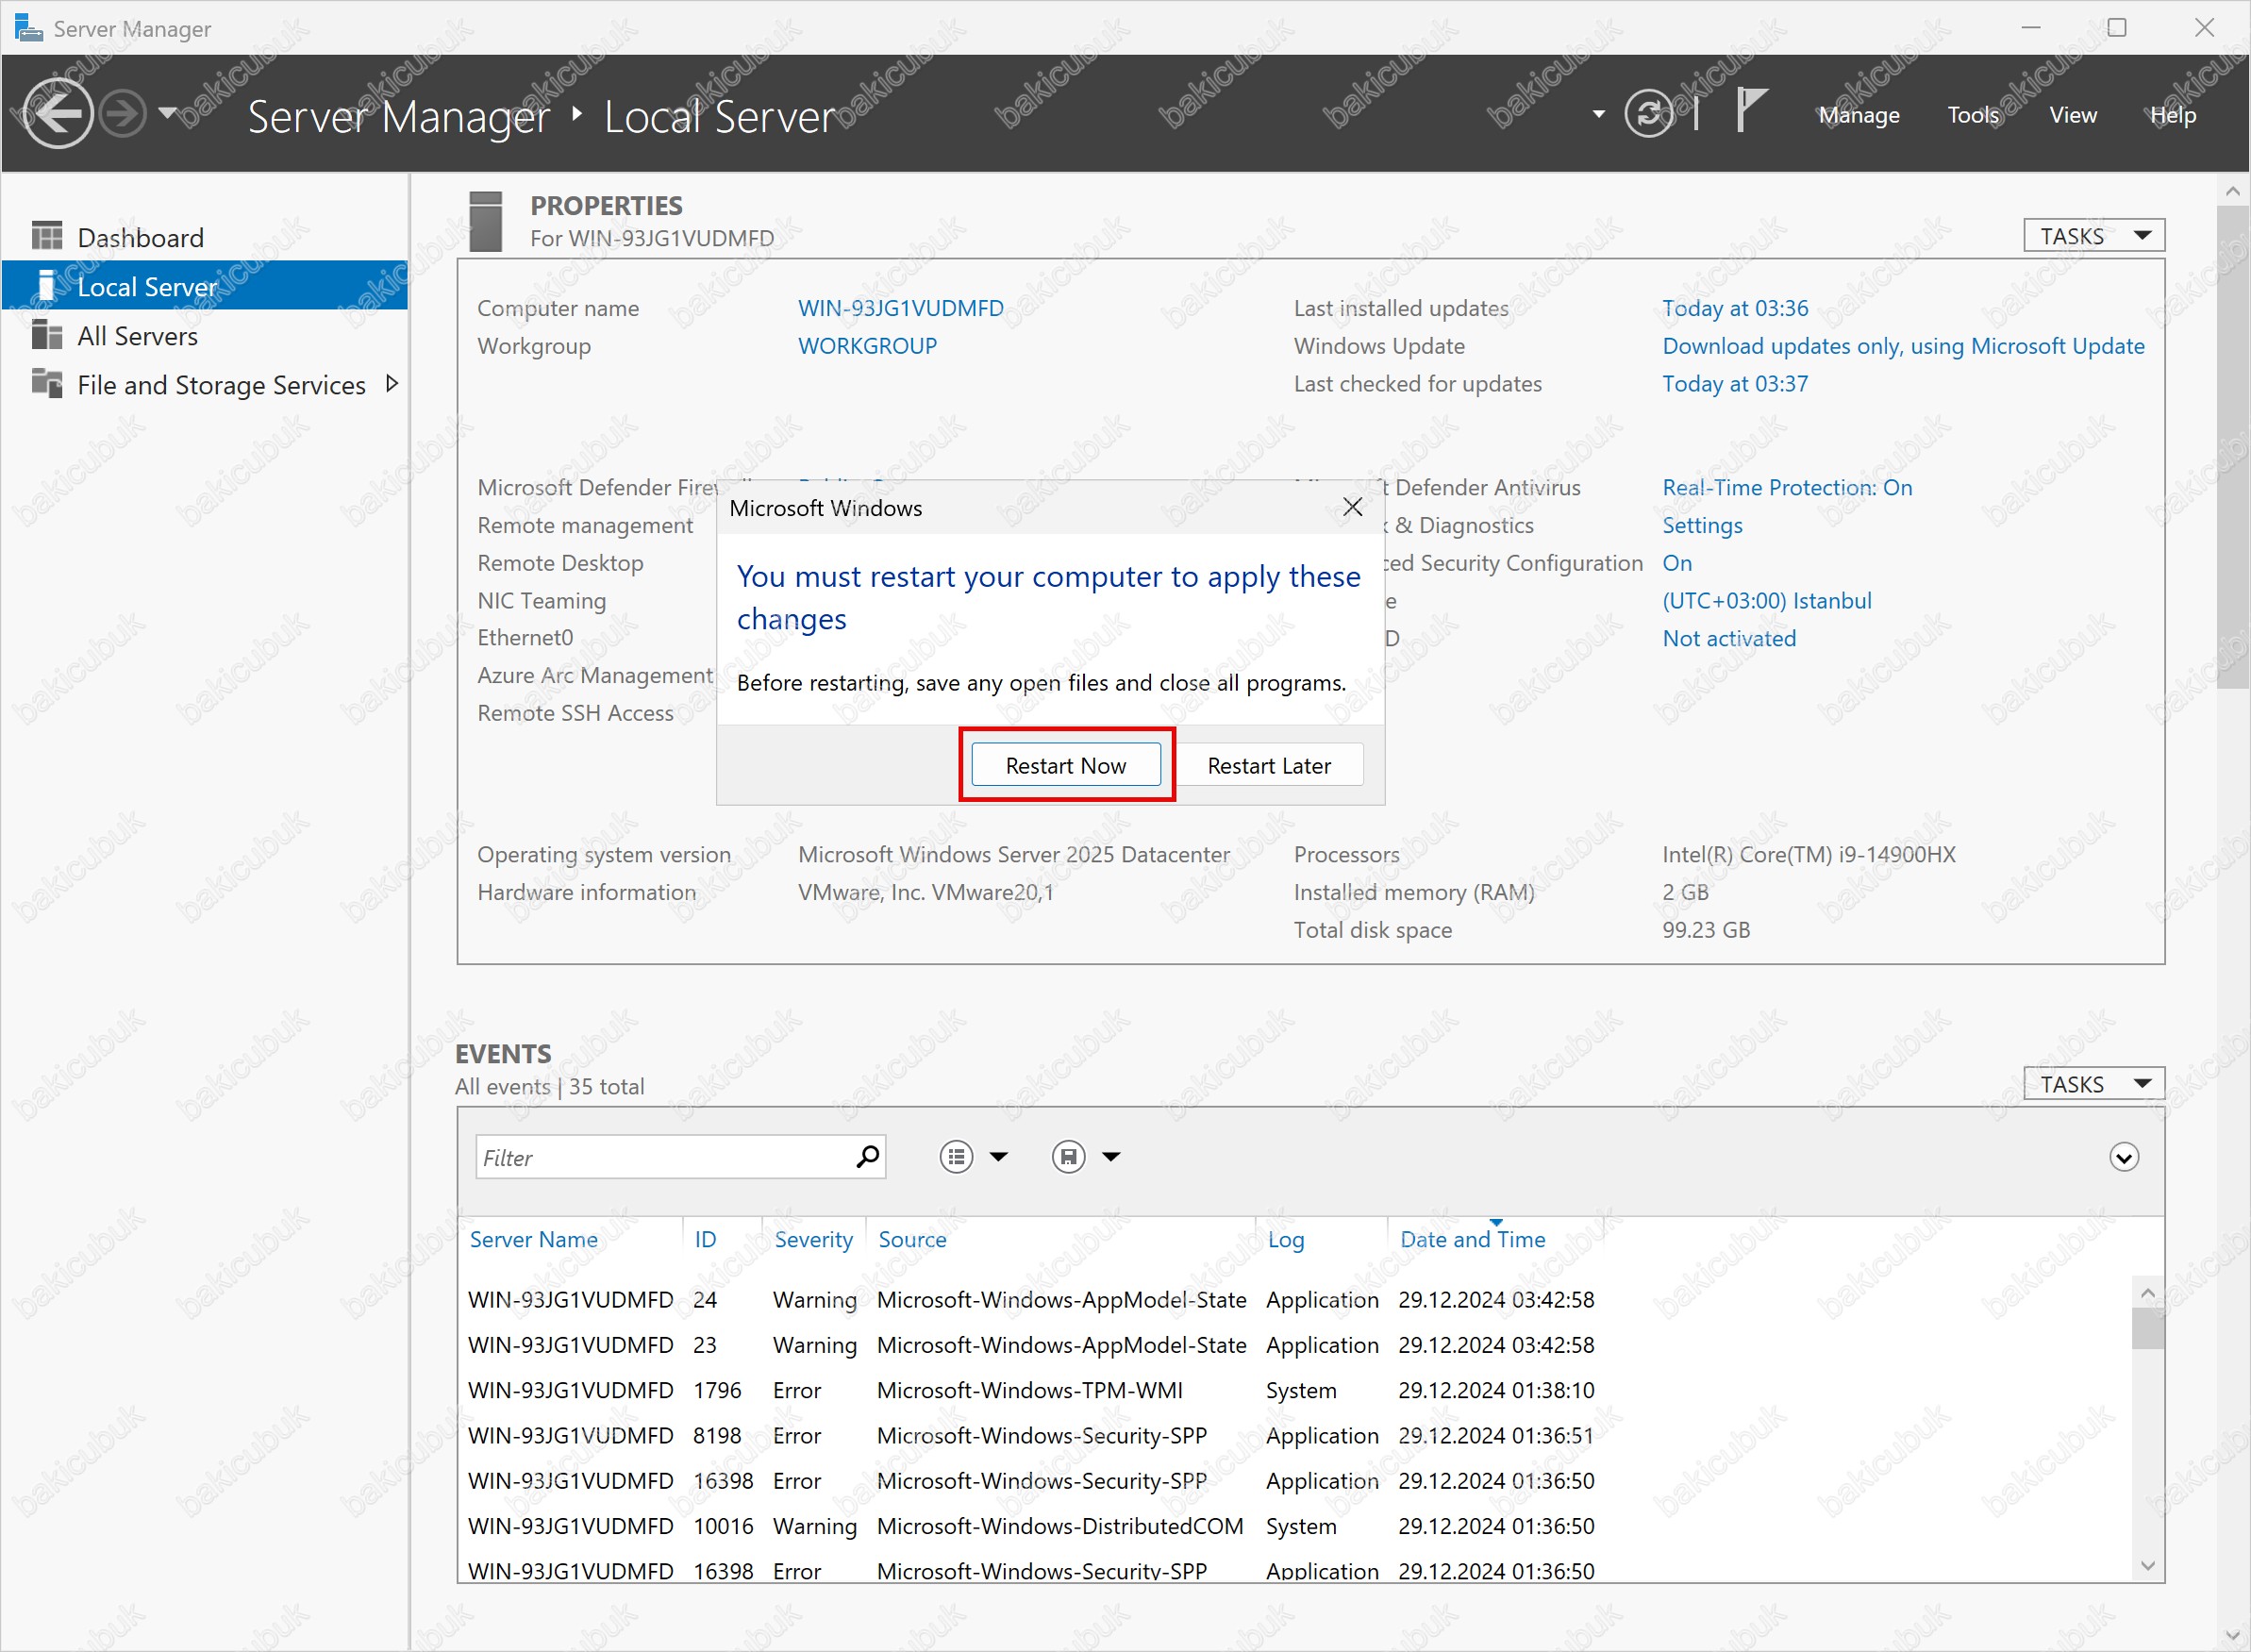Click Last checked Today at 03:37 link
The height and width of the screenshot is (1652, 2251).
[1735, 384]
